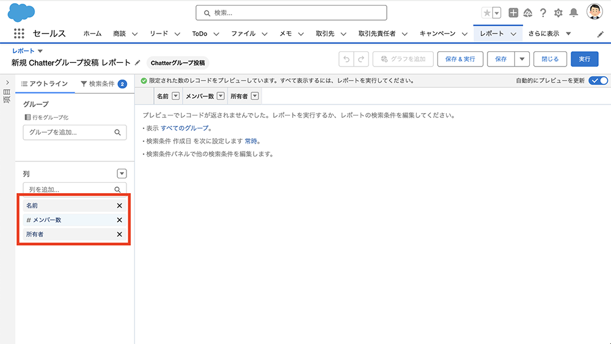Image resolution: width=611 pixels, height=344 pixels.
Task: Follow the 常時 link
Action: pyautogui.click(x=251, y=141)
